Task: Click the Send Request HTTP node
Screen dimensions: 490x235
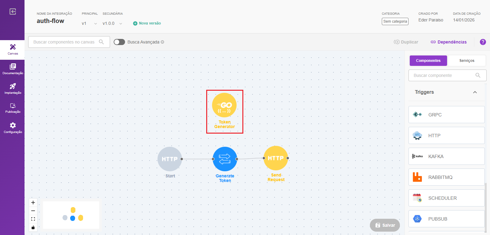Action: click(x=275, y=158)
